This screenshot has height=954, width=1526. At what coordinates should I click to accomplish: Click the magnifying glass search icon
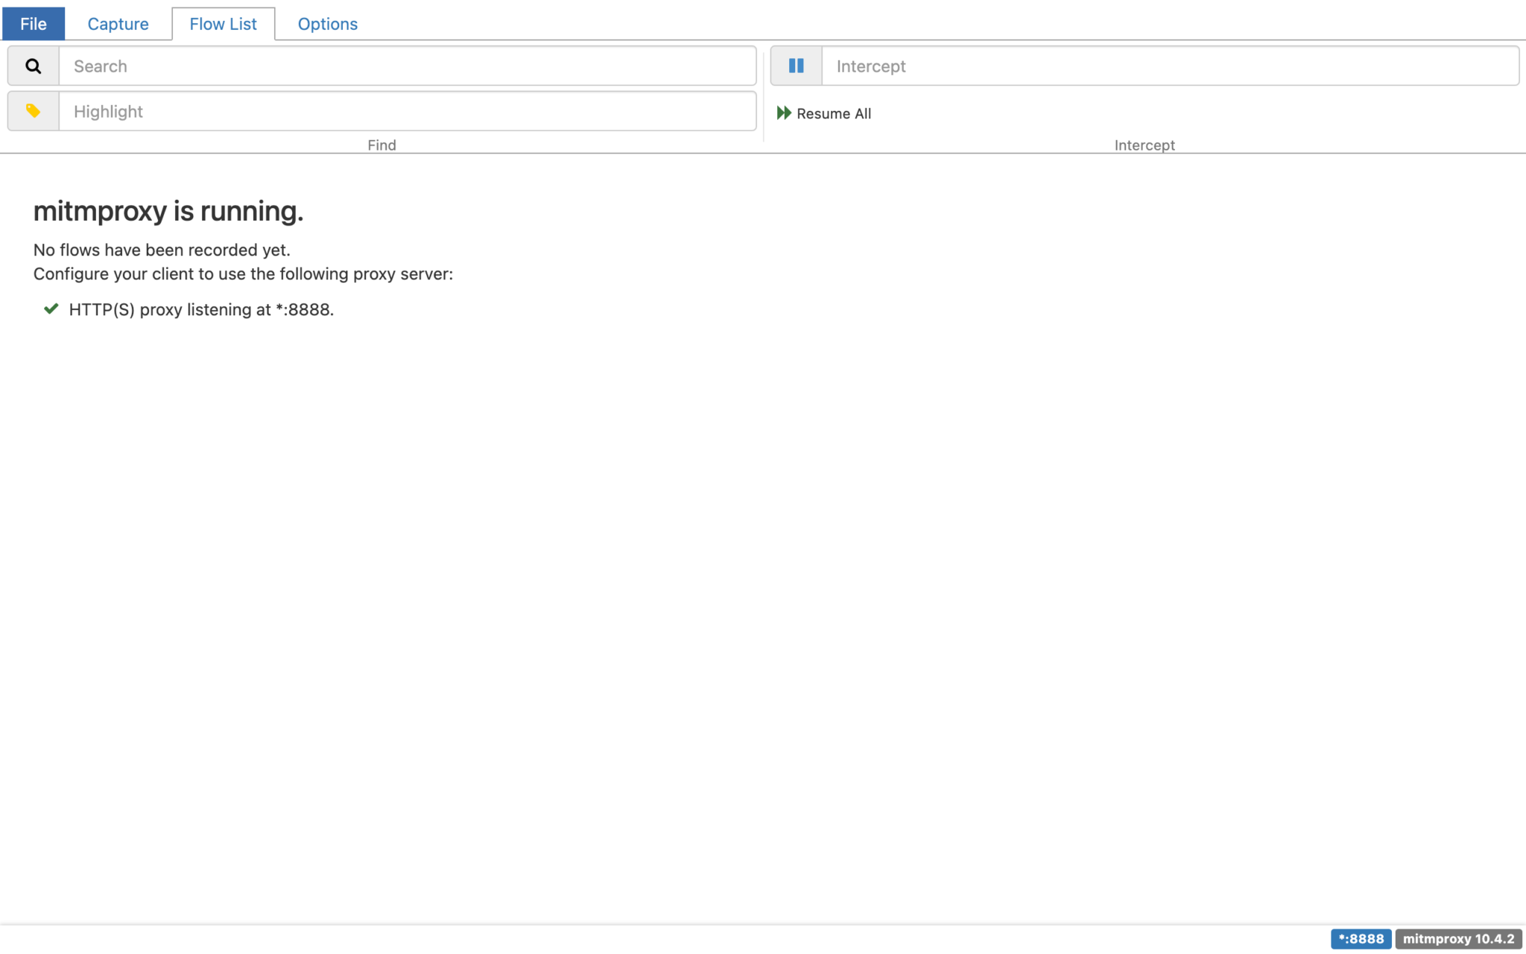[33, 66]
